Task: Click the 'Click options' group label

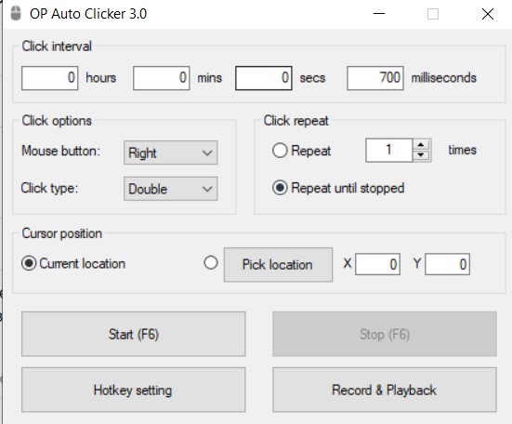Action: point(57,121)
